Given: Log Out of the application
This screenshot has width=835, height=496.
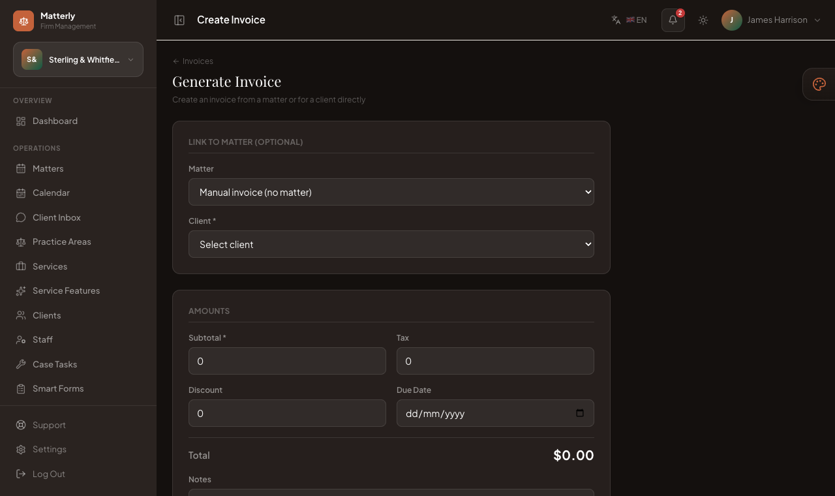Looking at the screenshot, I should pyautogui.click(x=78, y=474).
